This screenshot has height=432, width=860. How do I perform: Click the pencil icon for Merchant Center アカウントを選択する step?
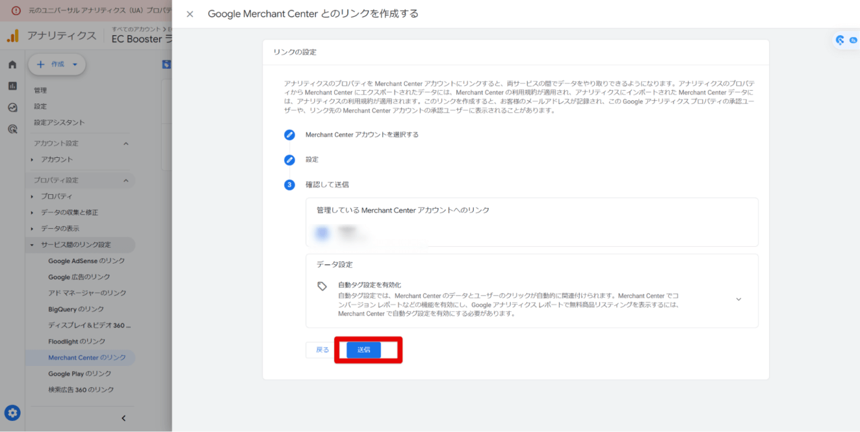289,134
